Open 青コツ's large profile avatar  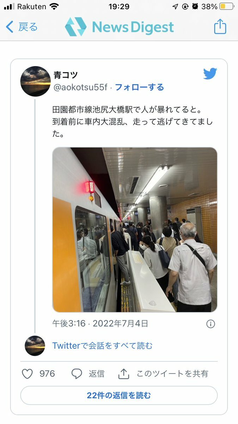[x=36, y=81]
